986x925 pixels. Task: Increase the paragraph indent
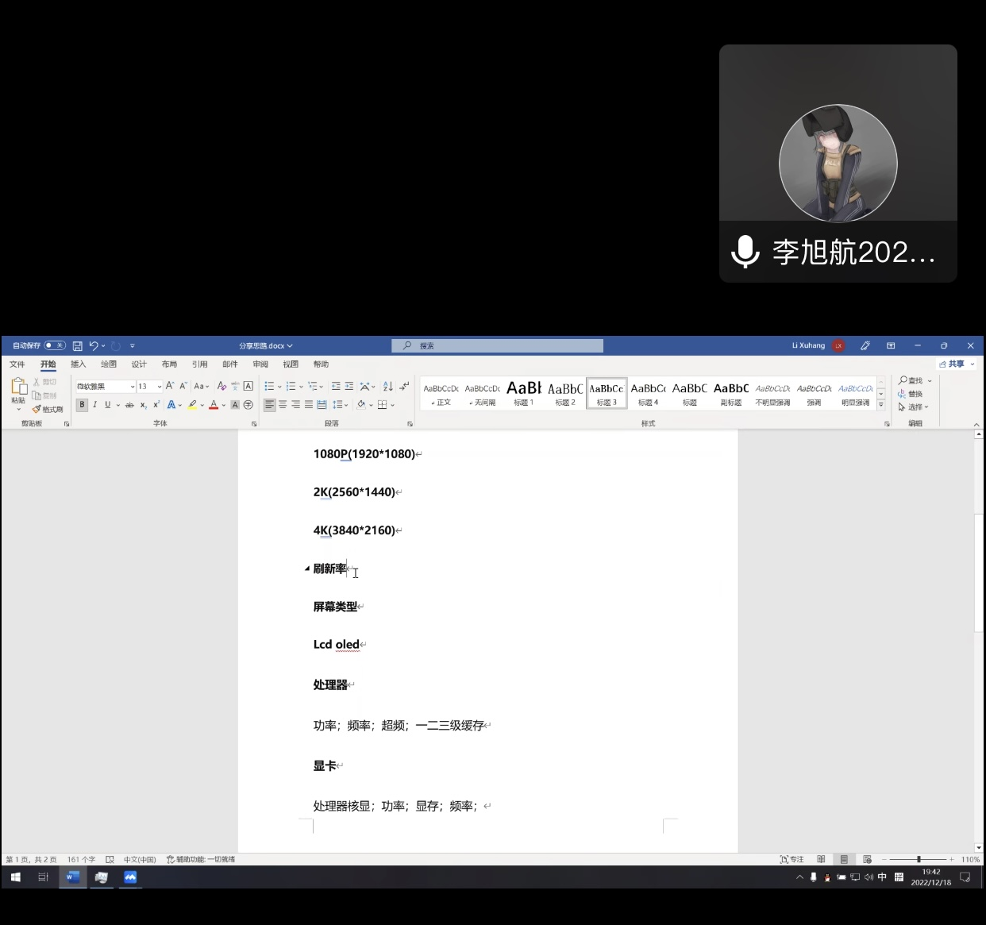pyautogui.click(x=349, y=387)
